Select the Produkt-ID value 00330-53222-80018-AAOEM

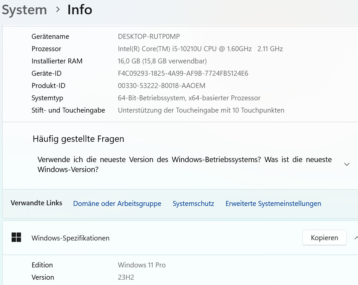click(161, 86)
